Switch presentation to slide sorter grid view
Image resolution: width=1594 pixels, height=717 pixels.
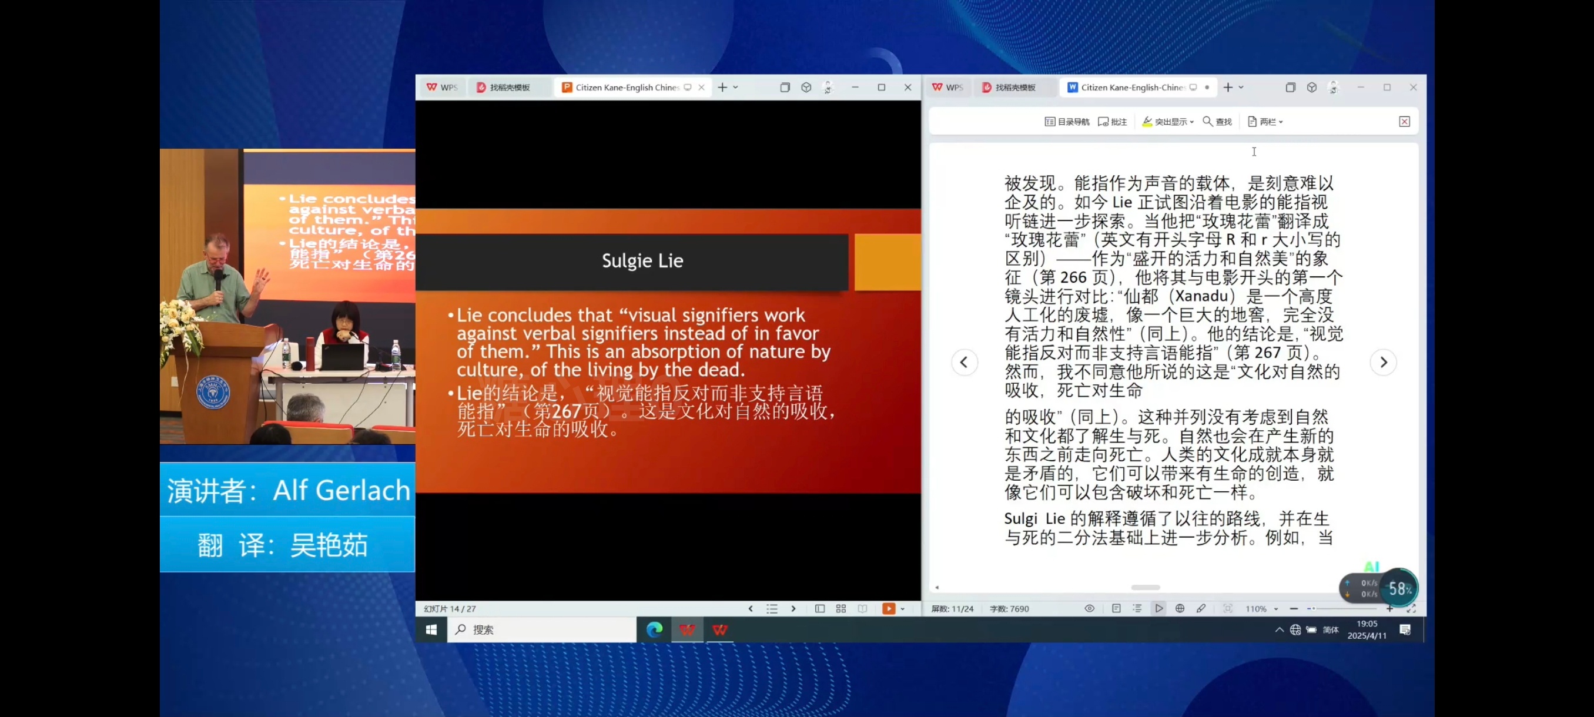(841, 609)
